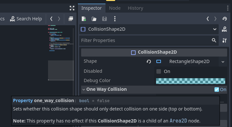This screenshot has height=127, width=232.
Task: Create a new resource icon
Action: [x=84, y=19]
